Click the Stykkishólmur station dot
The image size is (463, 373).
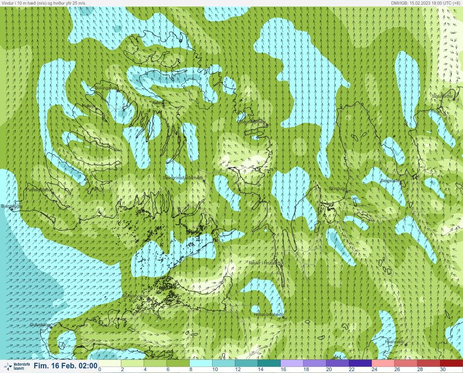[x=149, y=299]
